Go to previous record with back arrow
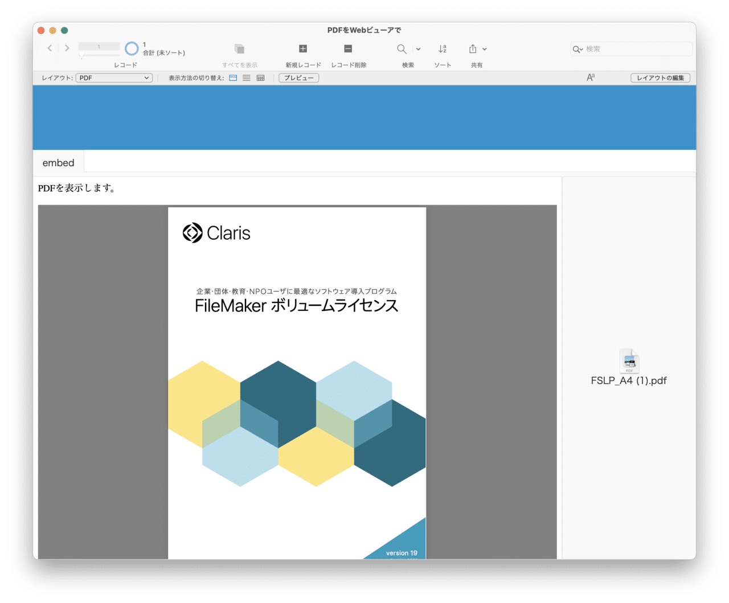Image resolution: width=729 pixels, height=603 pixels. (50, 48)
